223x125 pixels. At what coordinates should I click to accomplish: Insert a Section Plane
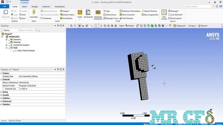point(67,15)
